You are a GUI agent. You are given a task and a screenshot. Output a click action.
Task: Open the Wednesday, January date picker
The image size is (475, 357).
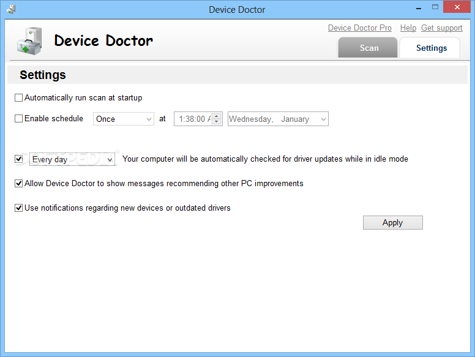click(x=278, y=119)
